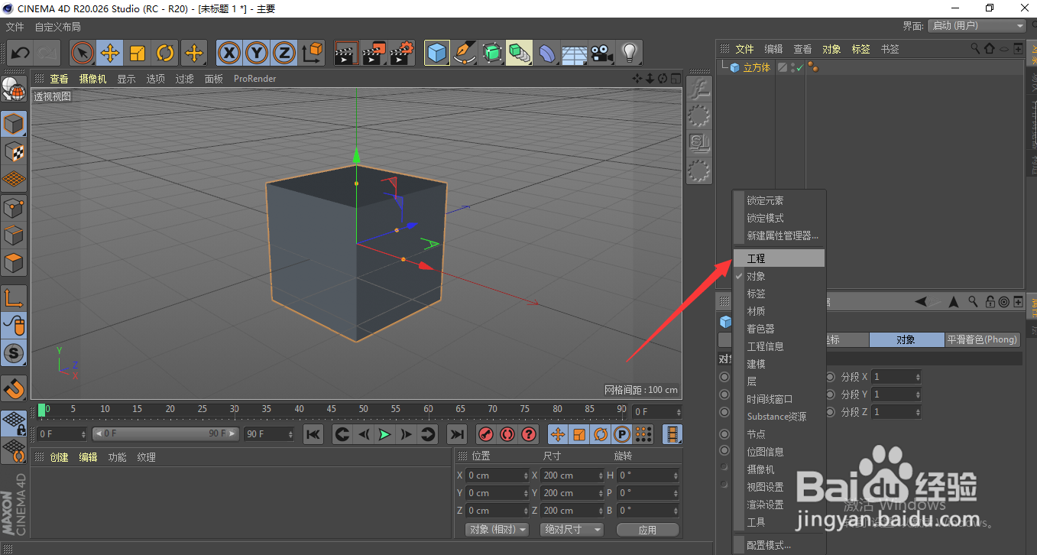
Task: Switch to the 平滑着色(Phong) attribute tab
Action: tap(983, 339)
